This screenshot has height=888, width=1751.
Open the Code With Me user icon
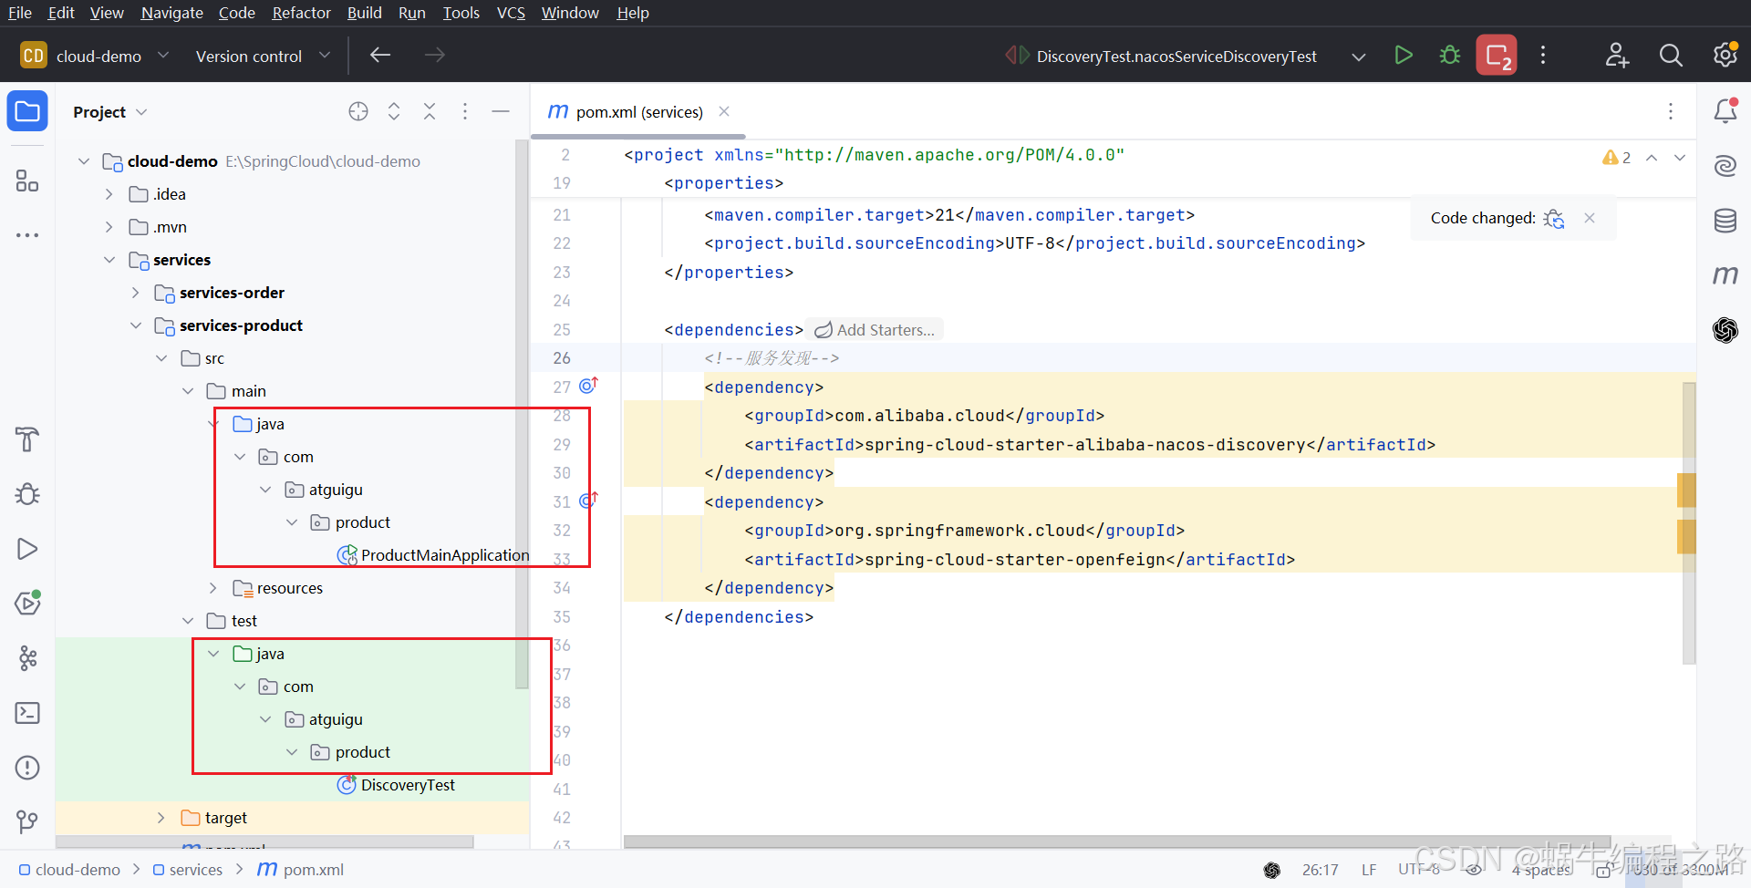point(1617,56)
